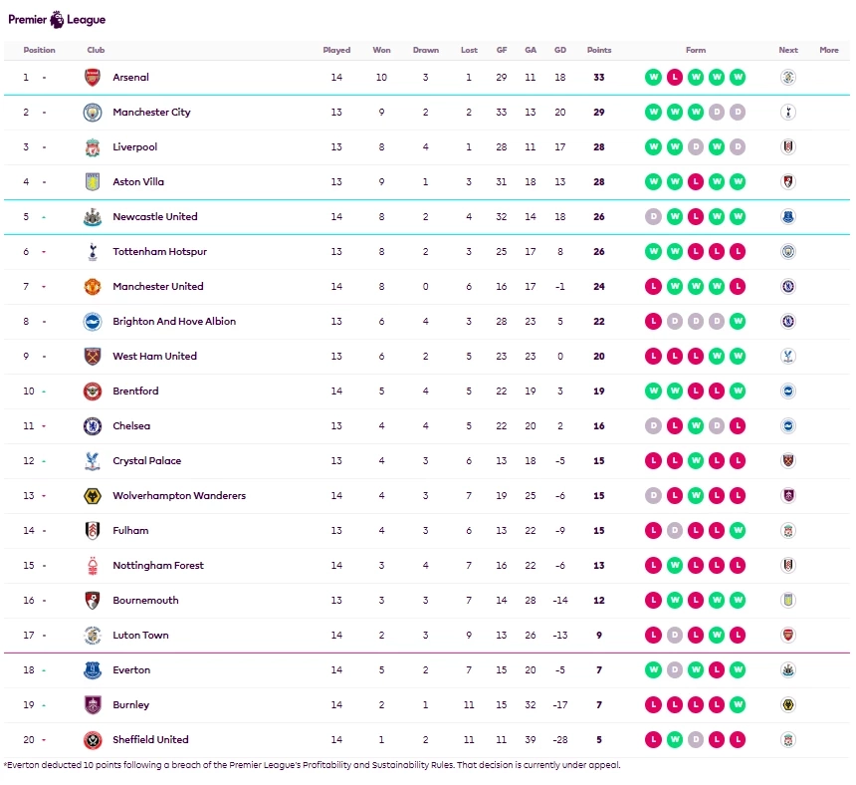The image size is (856, 785).
Task: Open the Brighton And Hove Albion link
Action: (x=174, y=322)
